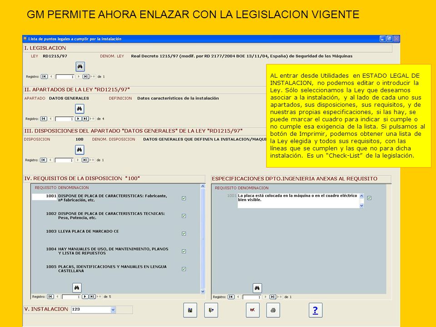Go to first record in REQUISITOS navigator

pyautogui.click(x=50, y=297)
